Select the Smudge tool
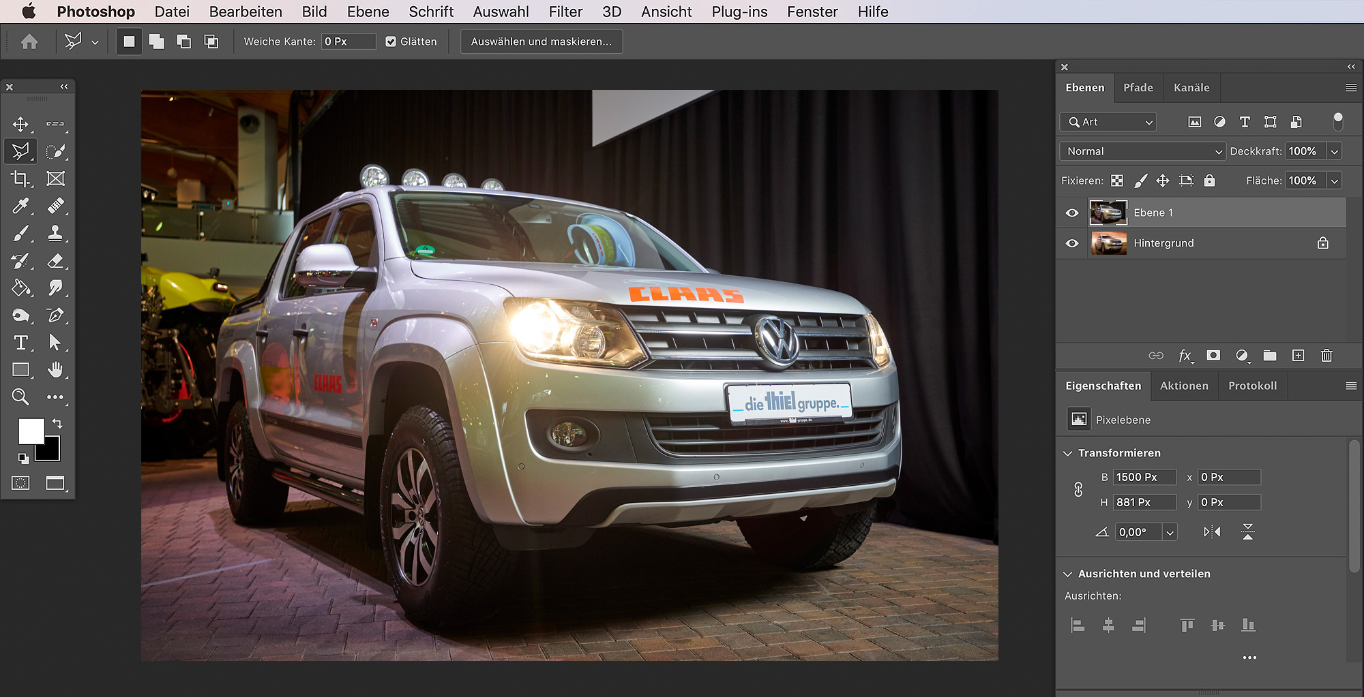Image resolution: width=1364 pixels, height=697 pixels. click(x=55, y=288)
